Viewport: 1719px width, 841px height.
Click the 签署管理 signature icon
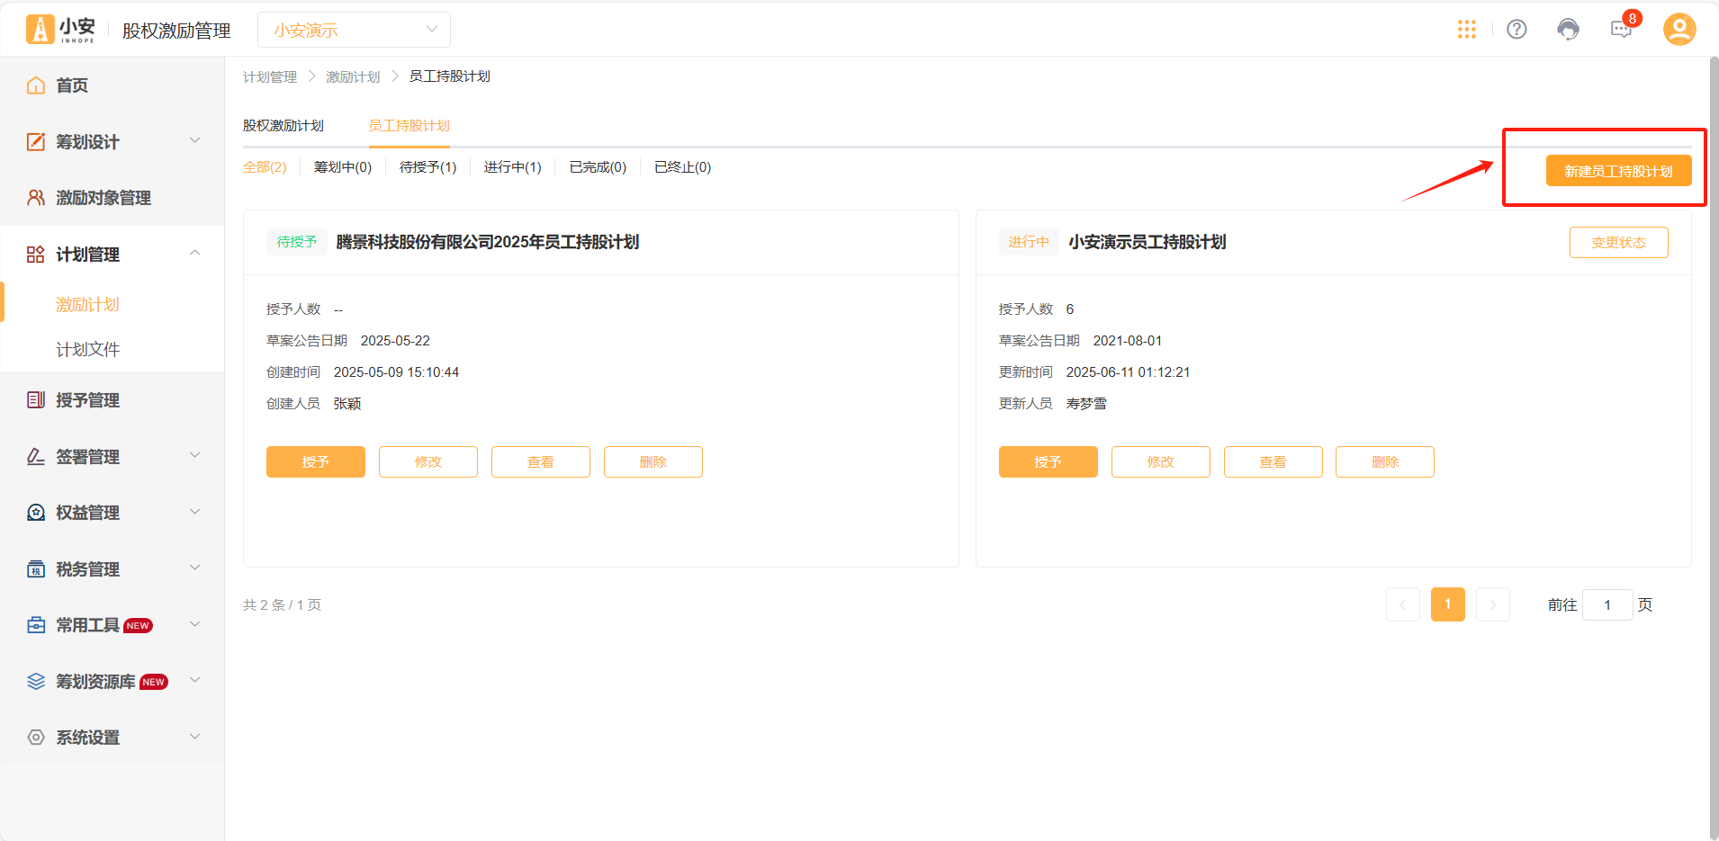click(36, 456)
